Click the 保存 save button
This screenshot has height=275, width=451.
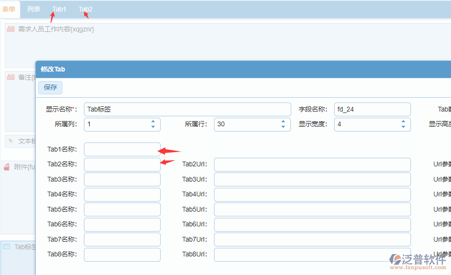(50, 87)
